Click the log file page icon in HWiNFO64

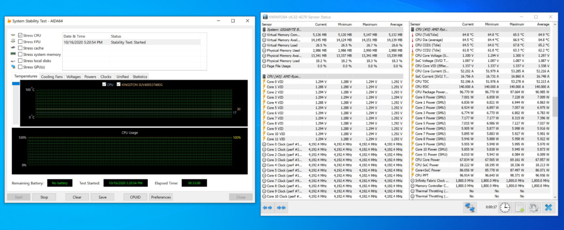519,207
